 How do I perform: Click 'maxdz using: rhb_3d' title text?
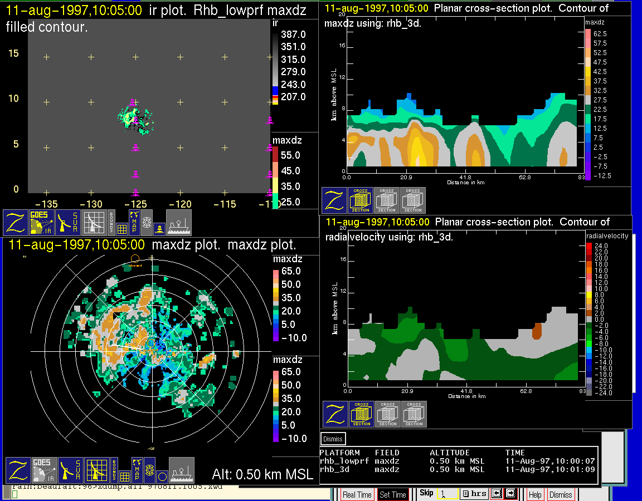click(x=373, y=23)
